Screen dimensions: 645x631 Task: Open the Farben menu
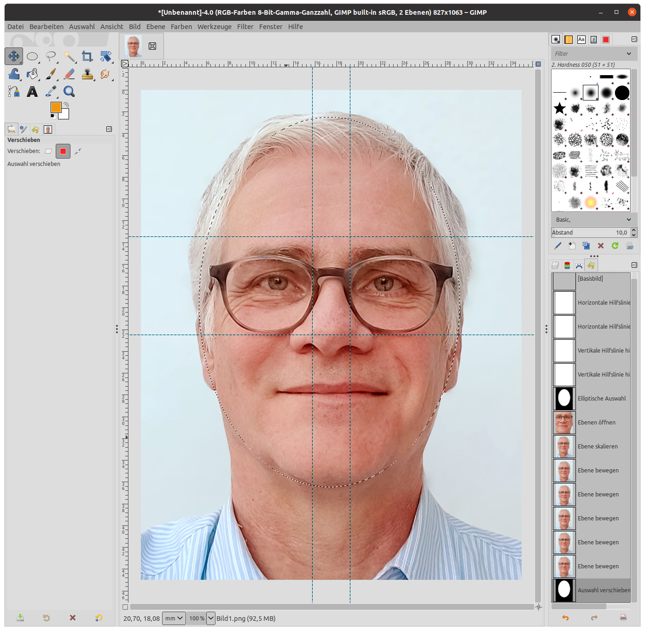(181, 27)
